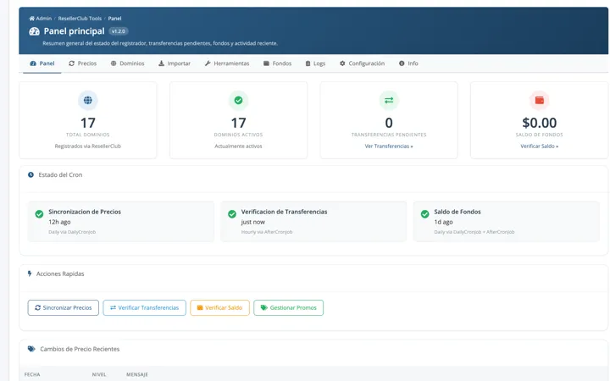Click the refresh icon in the Precios tab
Image resolution: width=610 pixels, height=381 pixels.
[x=71, y=63]
